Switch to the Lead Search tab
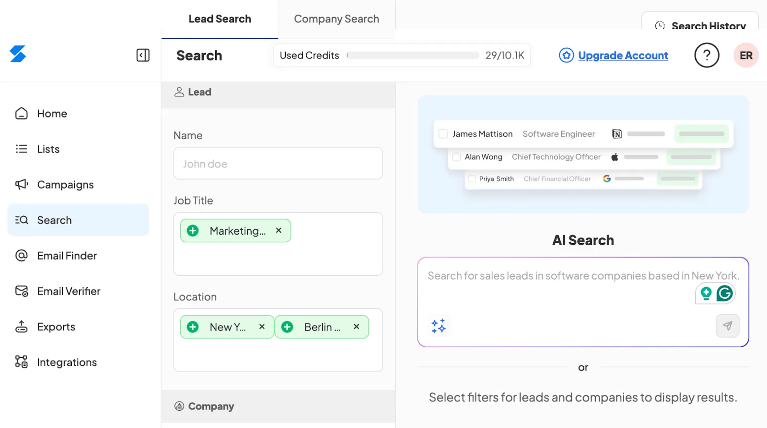Viewport: 767px width, 428px height. pyautogui.click(x=220, y=19)
